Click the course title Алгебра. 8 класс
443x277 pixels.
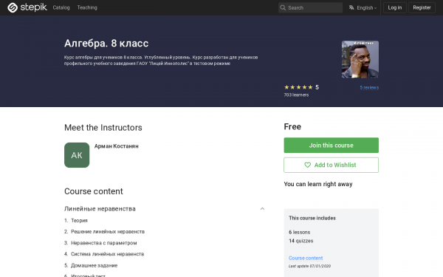click(x=106, y=44)
